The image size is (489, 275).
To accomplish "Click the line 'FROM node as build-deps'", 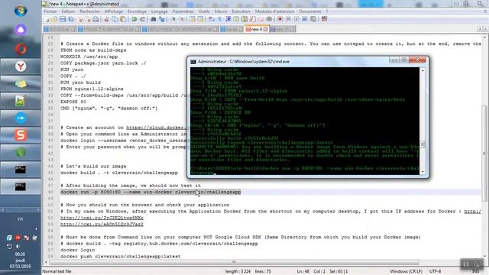I will click(93, 50).
